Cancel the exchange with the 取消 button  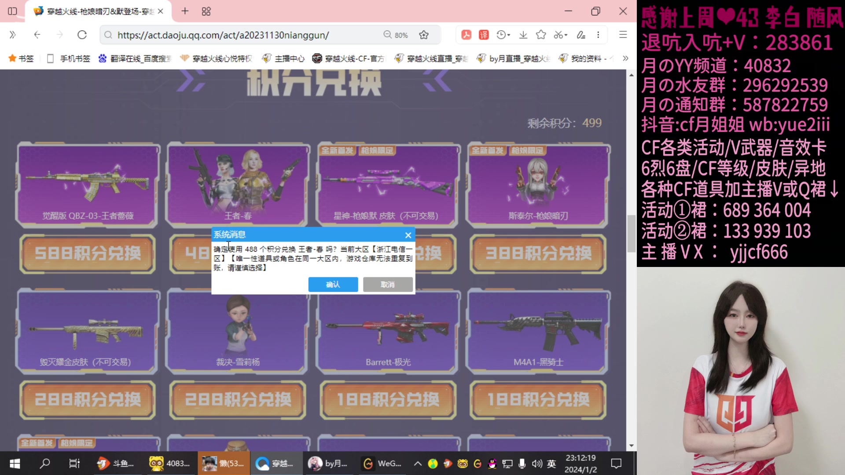tap(388, 285)
